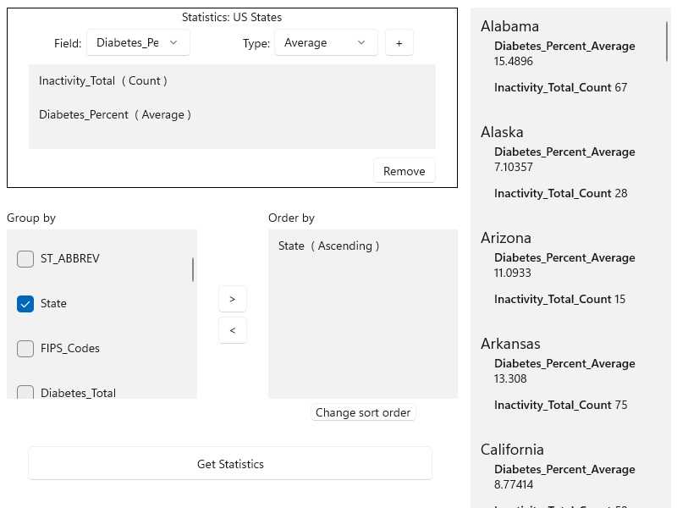The width and height of the screenshot is (677, 508).
Task: Click the Remove button
Action: point(404,170)
